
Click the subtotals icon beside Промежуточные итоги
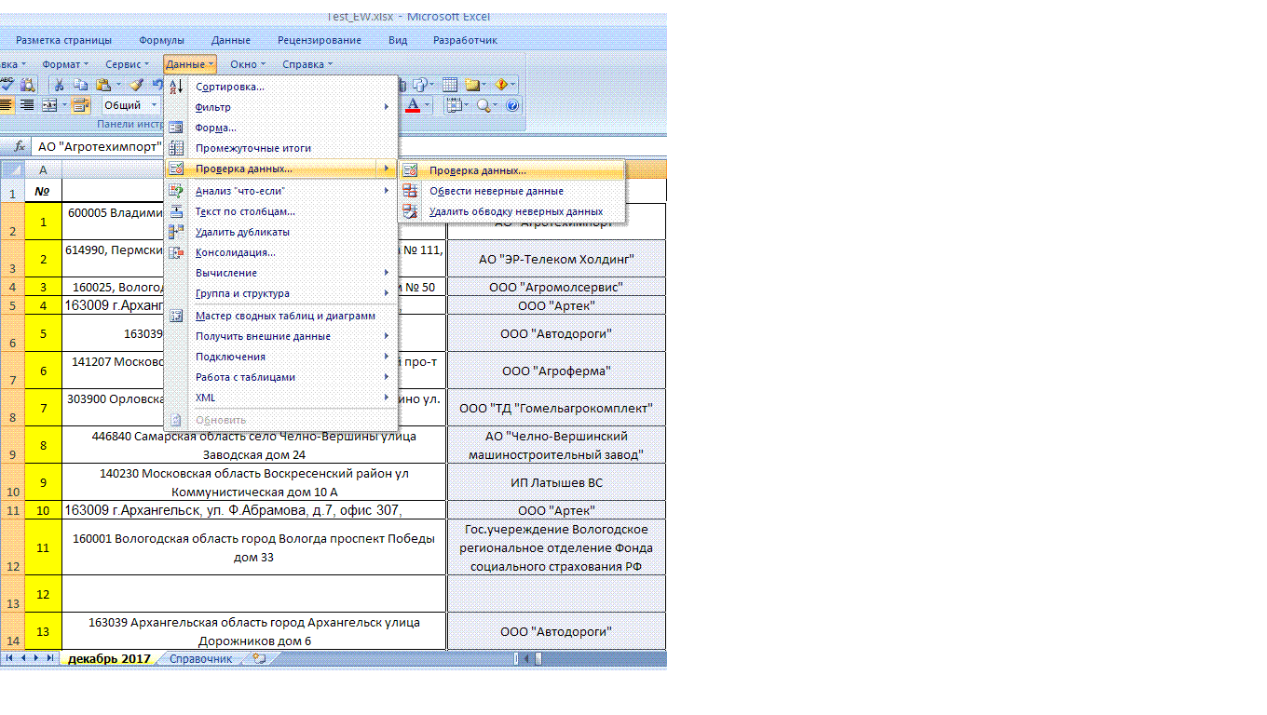pos(176,148)
